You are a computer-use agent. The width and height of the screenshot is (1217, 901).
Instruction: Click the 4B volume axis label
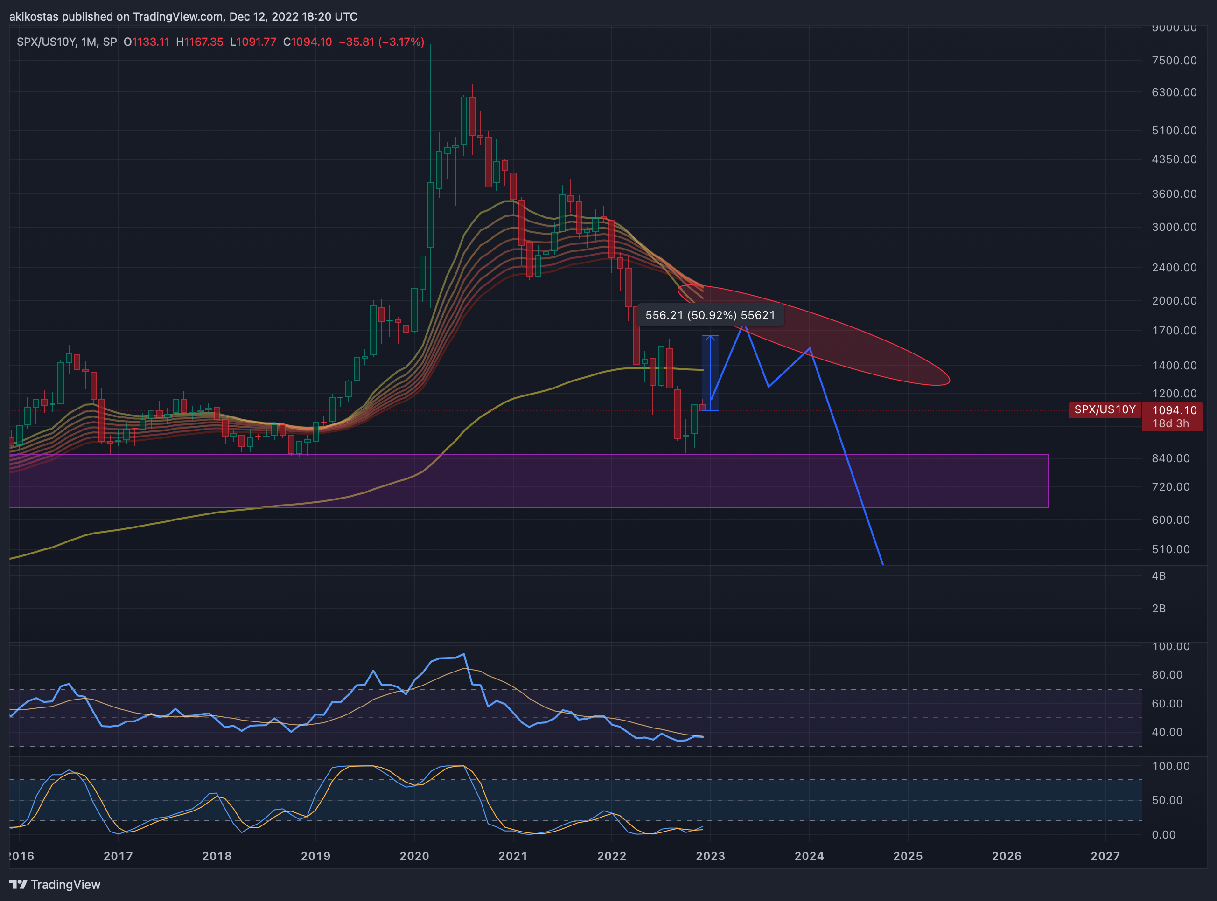1159,576
